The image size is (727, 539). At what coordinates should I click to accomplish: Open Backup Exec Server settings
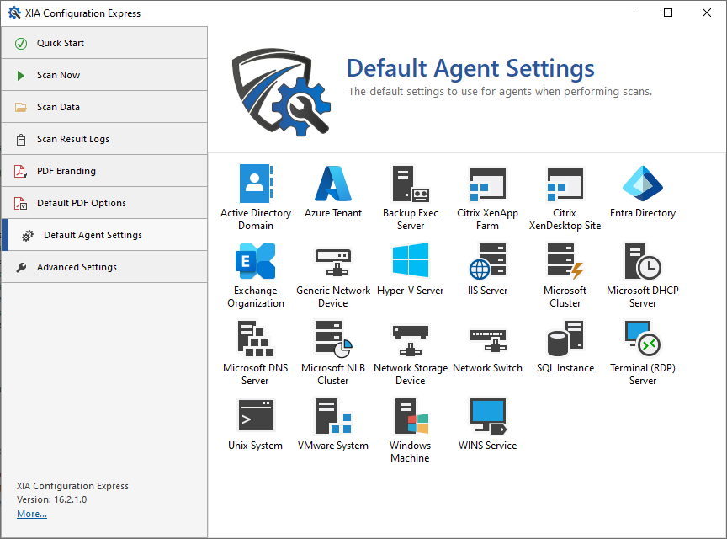tap(411, 197)
